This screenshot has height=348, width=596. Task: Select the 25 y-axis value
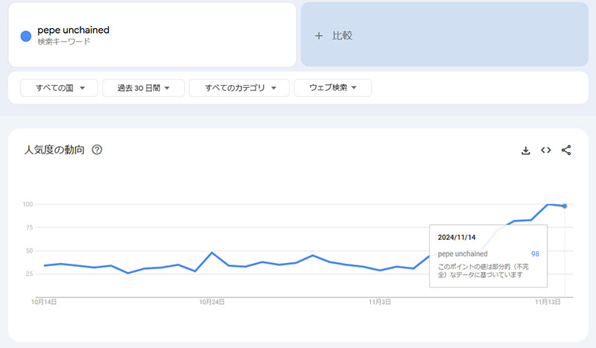pyautogui.click(x=29, y=273)
